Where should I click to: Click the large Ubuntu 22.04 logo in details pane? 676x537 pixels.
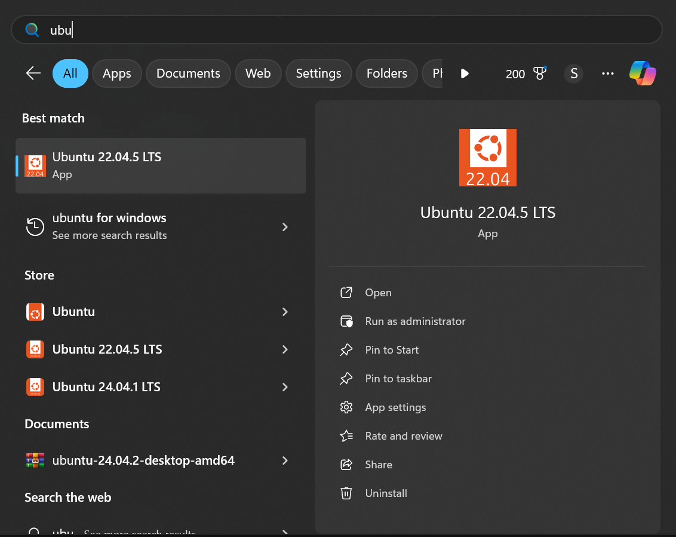click(488, 158)
